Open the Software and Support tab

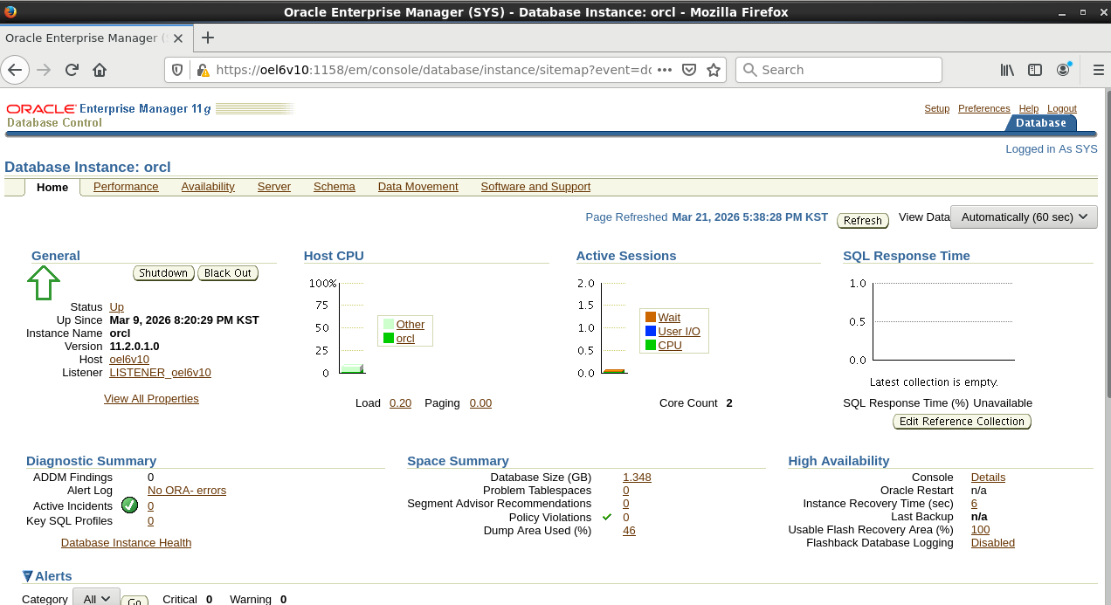pyautogui.click(x=535, y=187)
